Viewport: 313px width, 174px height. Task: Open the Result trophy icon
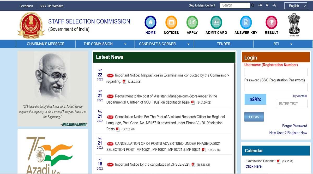271,22
